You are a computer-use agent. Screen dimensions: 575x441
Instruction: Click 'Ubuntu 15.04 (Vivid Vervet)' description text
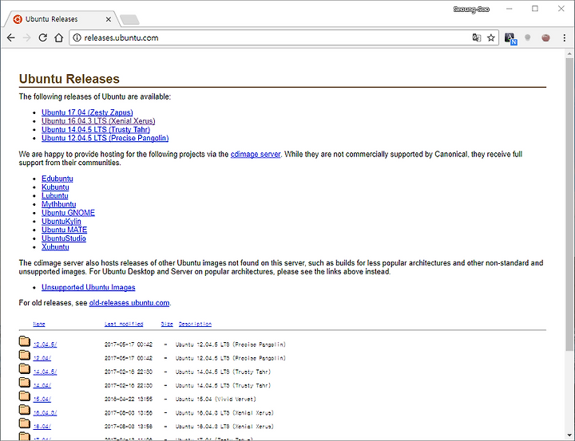coord(216,400)
